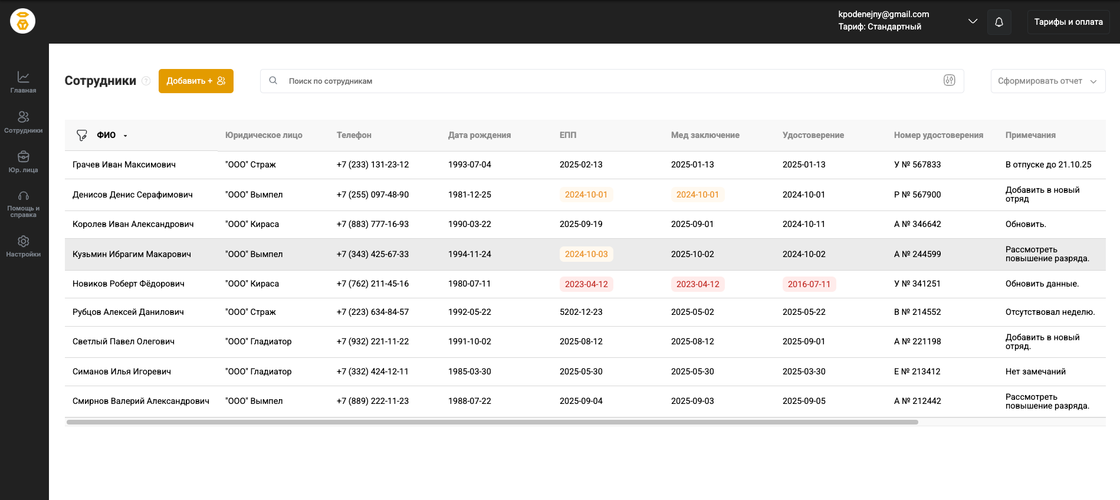The width and height of the screenshot is (1120, 500).
Task: Click the Поиск по сотрудникам field
Action: click(x=612, y=81)
